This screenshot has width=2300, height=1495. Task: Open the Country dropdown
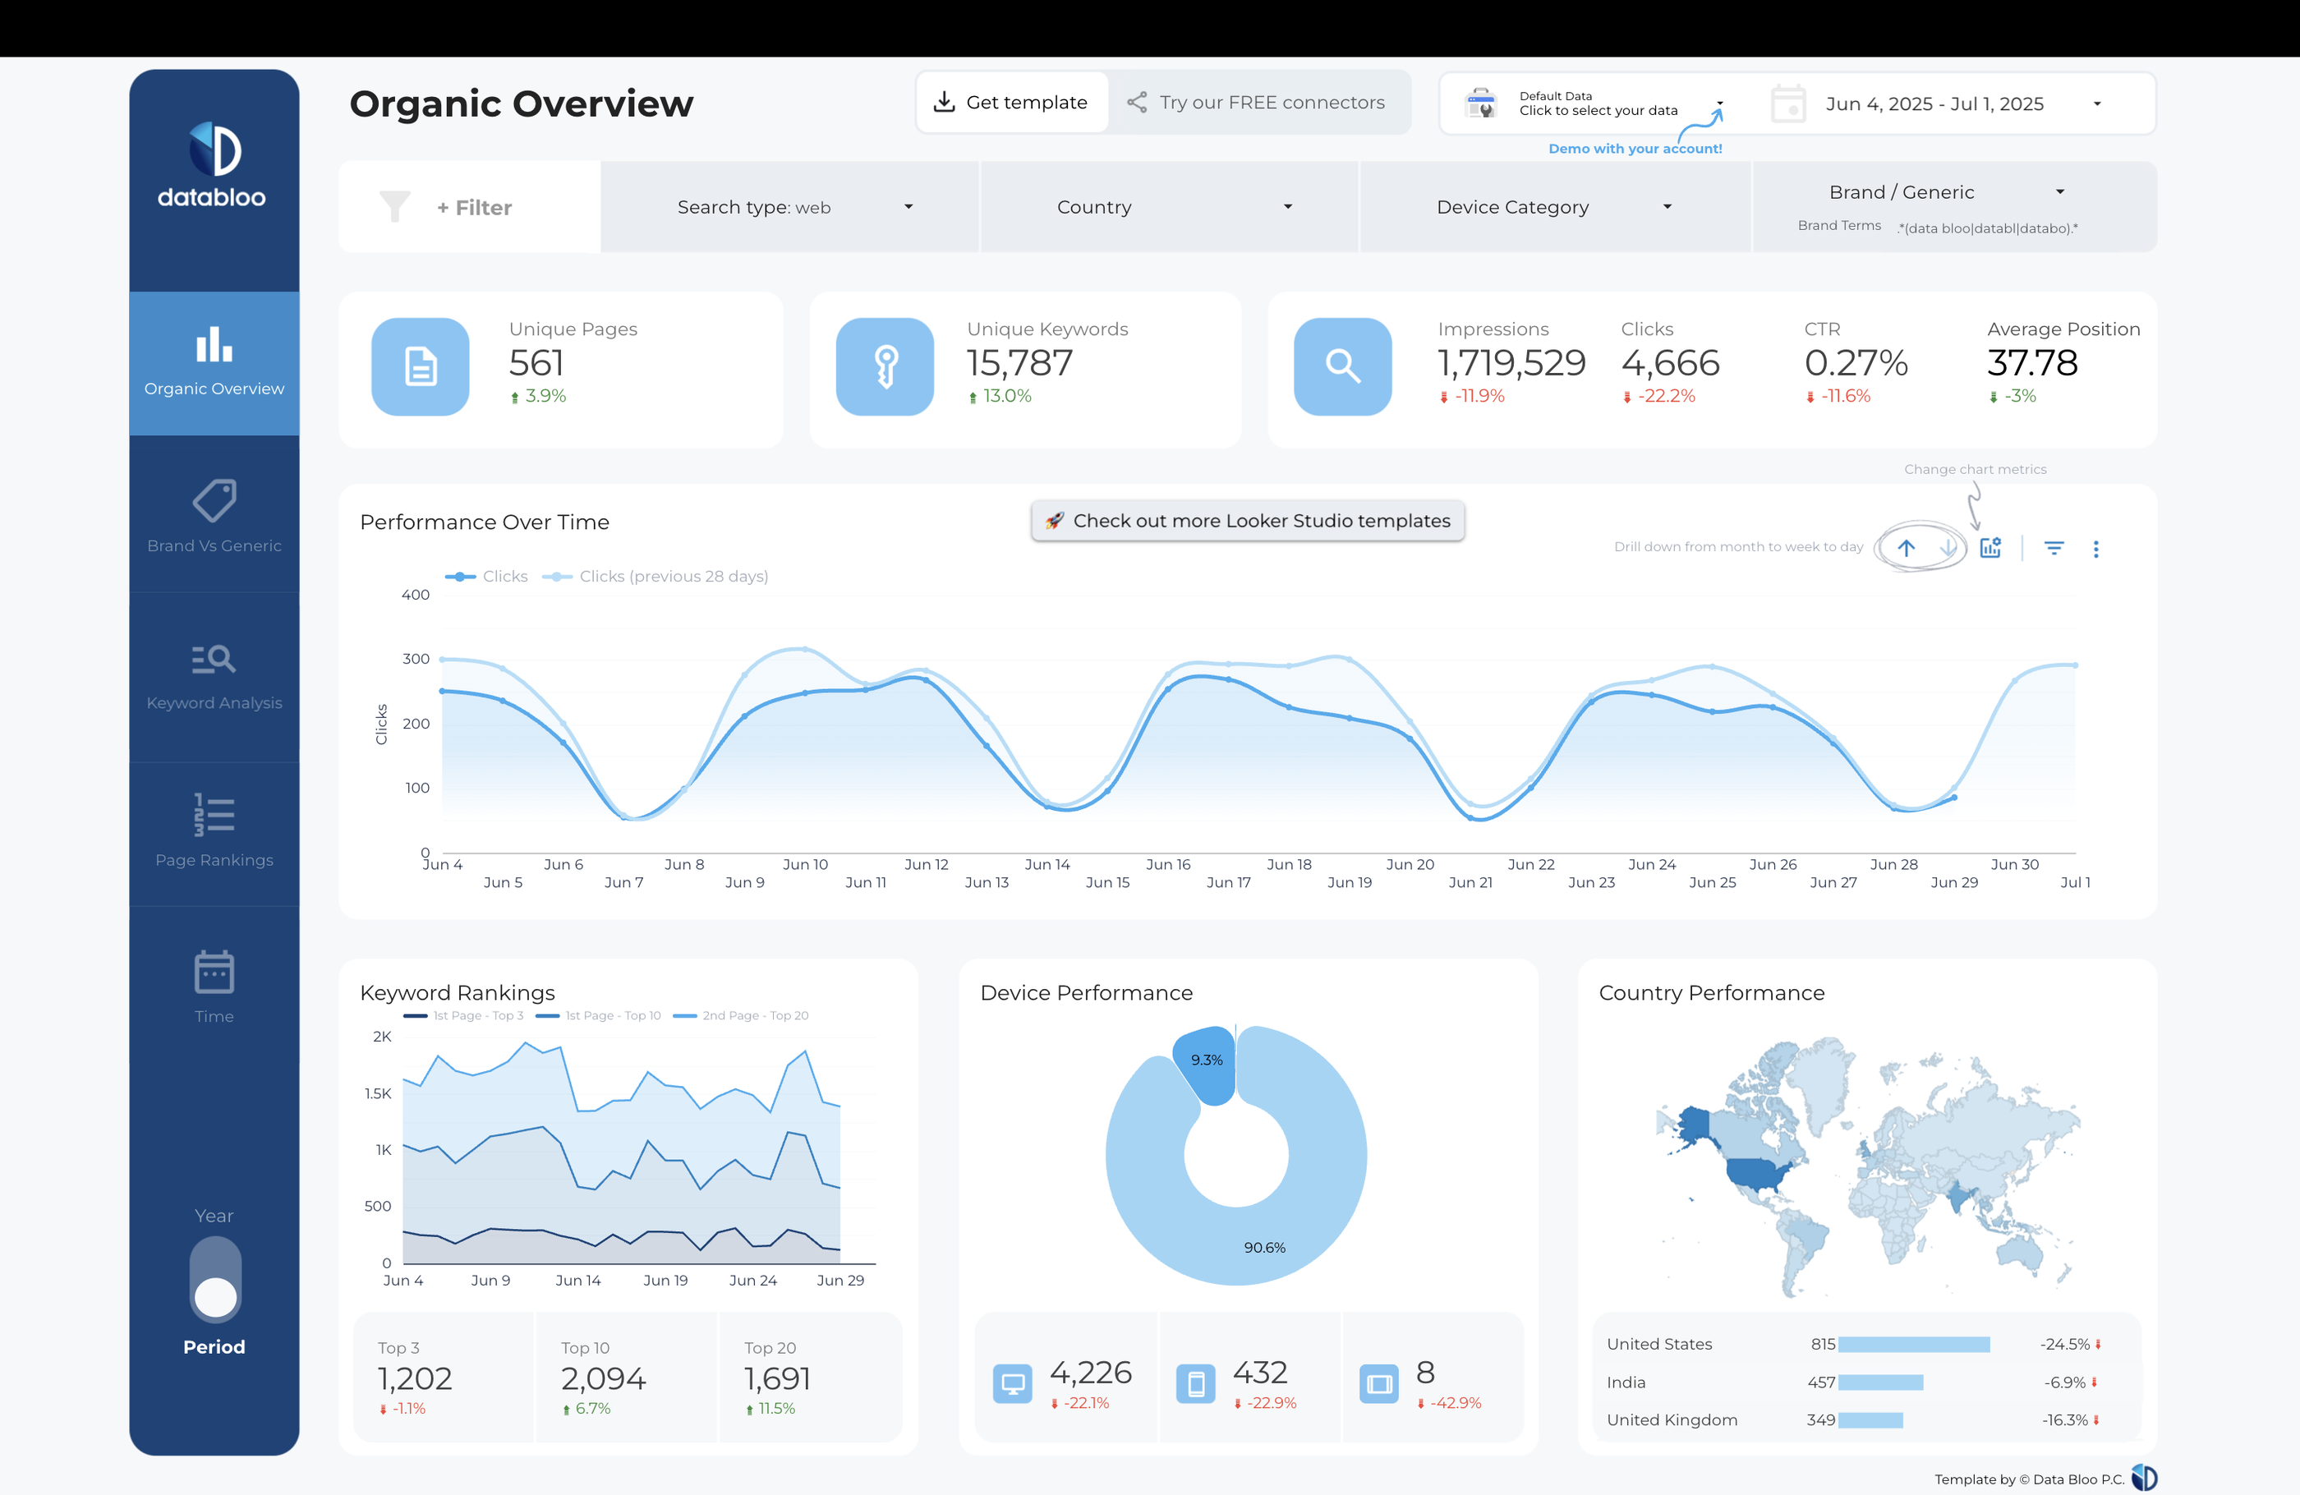click(x=1168, y=206)
